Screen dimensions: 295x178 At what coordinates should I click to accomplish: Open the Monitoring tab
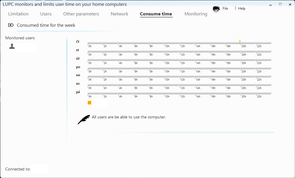[196, 14]
